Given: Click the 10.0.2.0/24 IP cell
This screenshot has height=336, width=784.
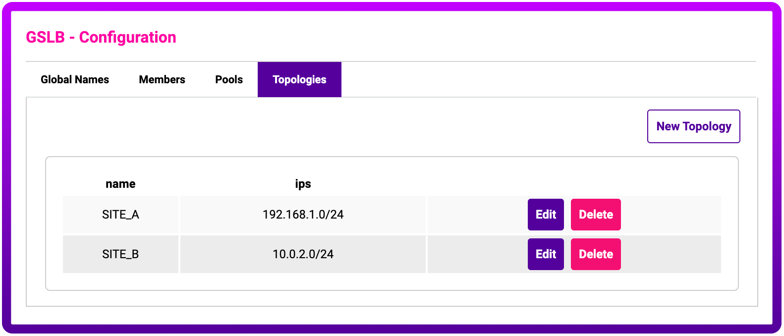Looking at the screenshot, I should click(x=303, y=254).
